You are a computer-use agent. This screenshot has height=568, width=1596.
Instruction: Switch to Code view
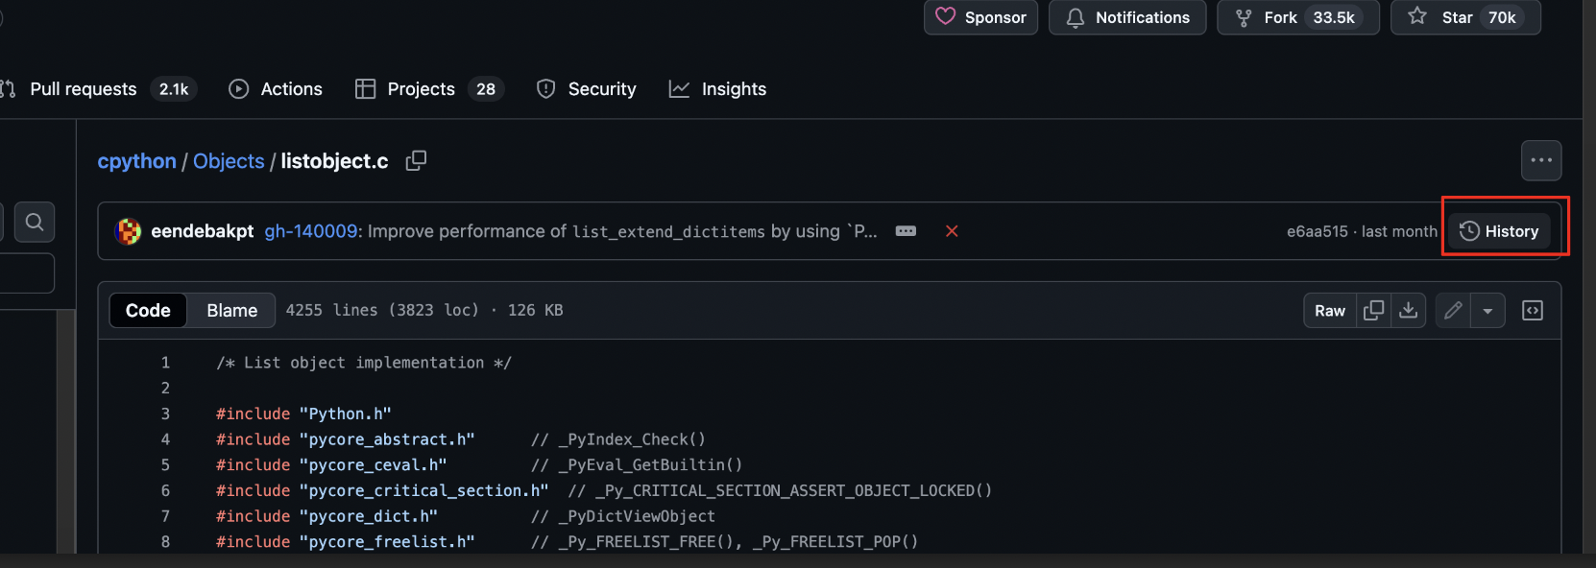(x=148, y=310)
